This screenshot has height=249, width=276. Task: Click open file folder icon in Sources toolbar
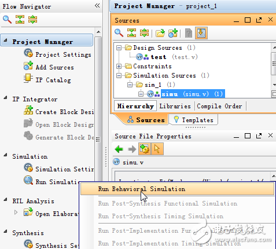(160, 33)
